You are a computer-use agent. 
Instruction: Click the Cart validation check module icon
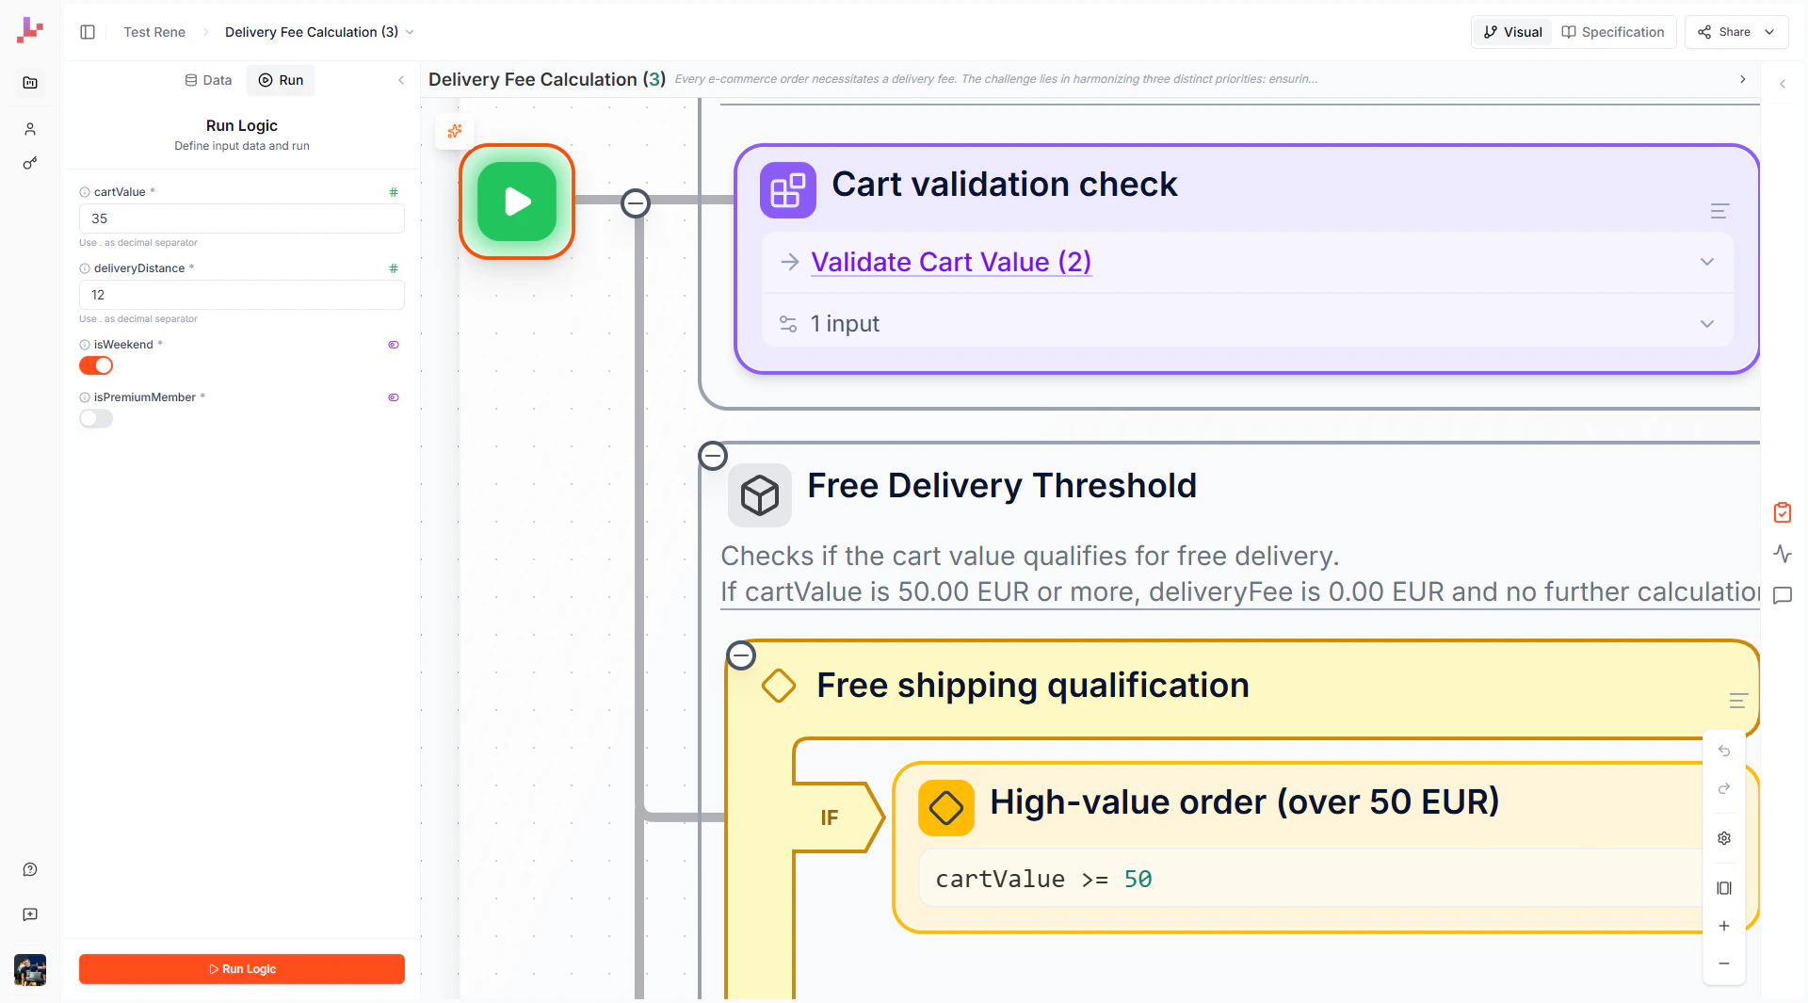tap(788, 190)
